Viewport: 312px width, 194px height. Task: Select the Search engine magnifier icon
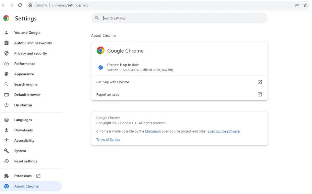coord(7,84)
